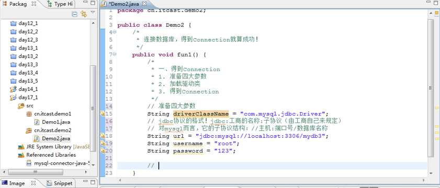Select the cn.itcast.demo2 package icon
This screenshot has height=188, width=440.
(29, 130)
